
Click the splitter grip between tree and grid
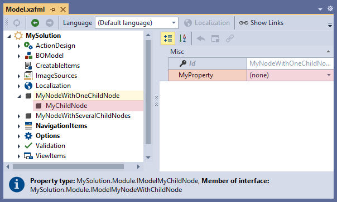coord(156,101)
